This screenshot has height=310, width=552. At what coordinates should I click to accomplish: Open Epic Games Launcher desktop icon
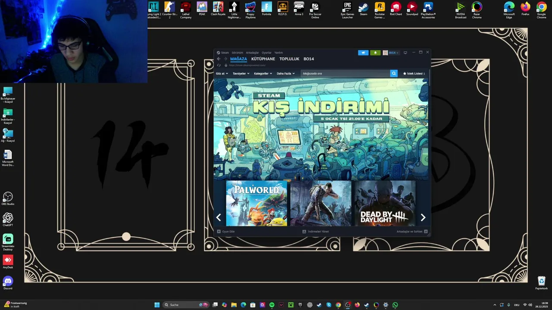tap(348, 10)
